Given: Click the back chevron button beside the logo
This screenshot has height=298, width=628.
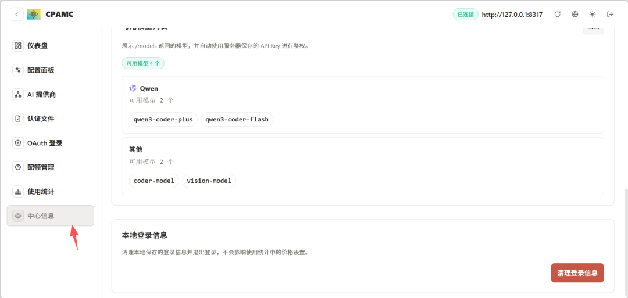Looking at the screenshot, I should pos(16,15).
